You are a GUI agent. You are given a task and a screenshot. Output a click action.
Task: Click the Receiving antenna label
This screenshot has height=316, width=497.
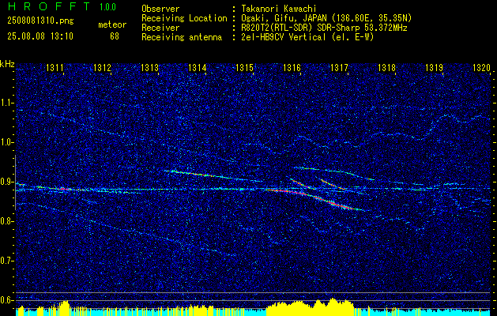(x=182, y=37)
